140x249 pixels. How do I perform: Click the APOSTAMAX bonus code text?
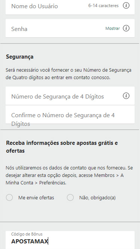coord(29,242)
